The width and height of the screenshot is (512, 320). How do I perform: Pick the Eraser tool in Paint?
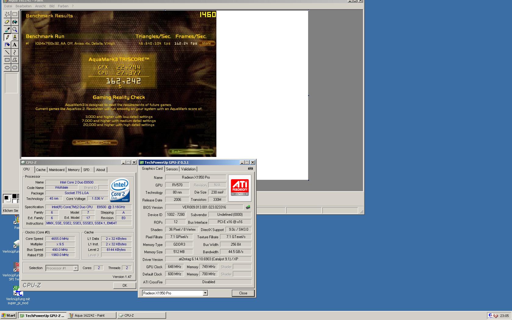7,22
